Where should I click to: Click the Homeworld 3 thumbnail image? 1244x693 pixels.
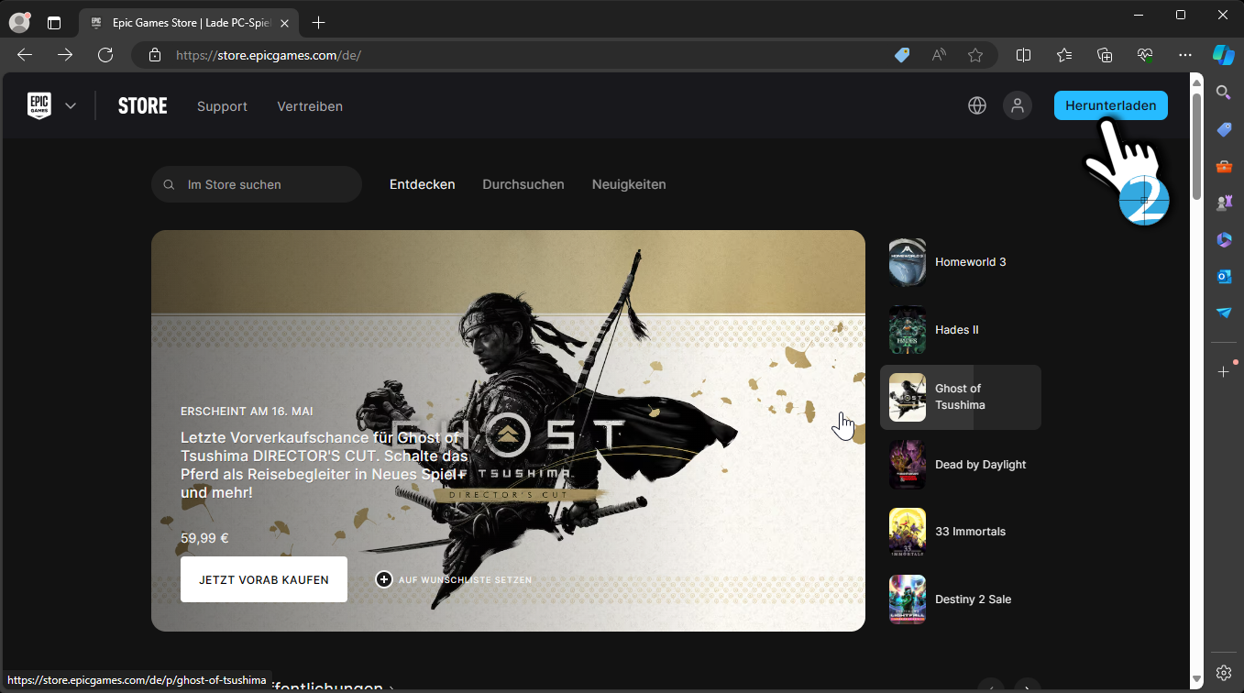(908, 262)
